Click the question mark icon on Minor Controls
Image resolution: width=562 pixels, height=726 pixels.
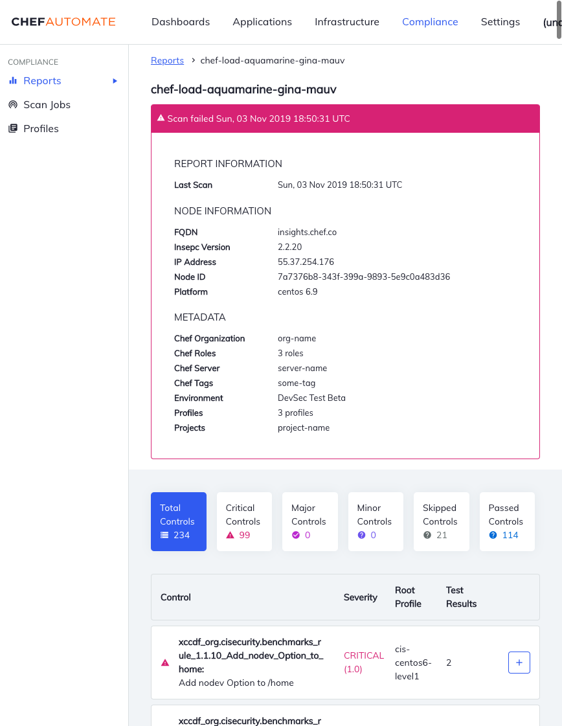(x=363, y=535)
